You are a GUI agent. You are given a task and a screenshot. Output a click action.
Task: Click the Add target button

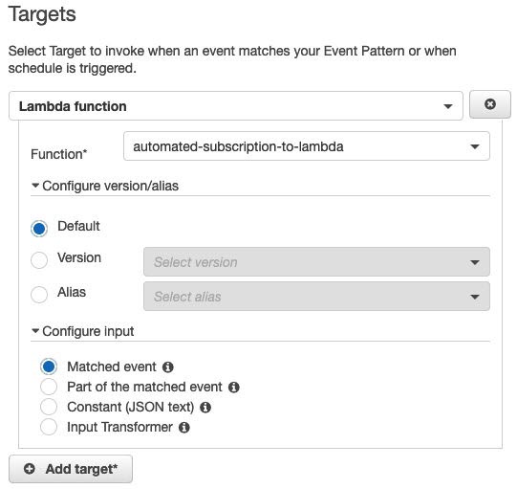click(71, 469)
